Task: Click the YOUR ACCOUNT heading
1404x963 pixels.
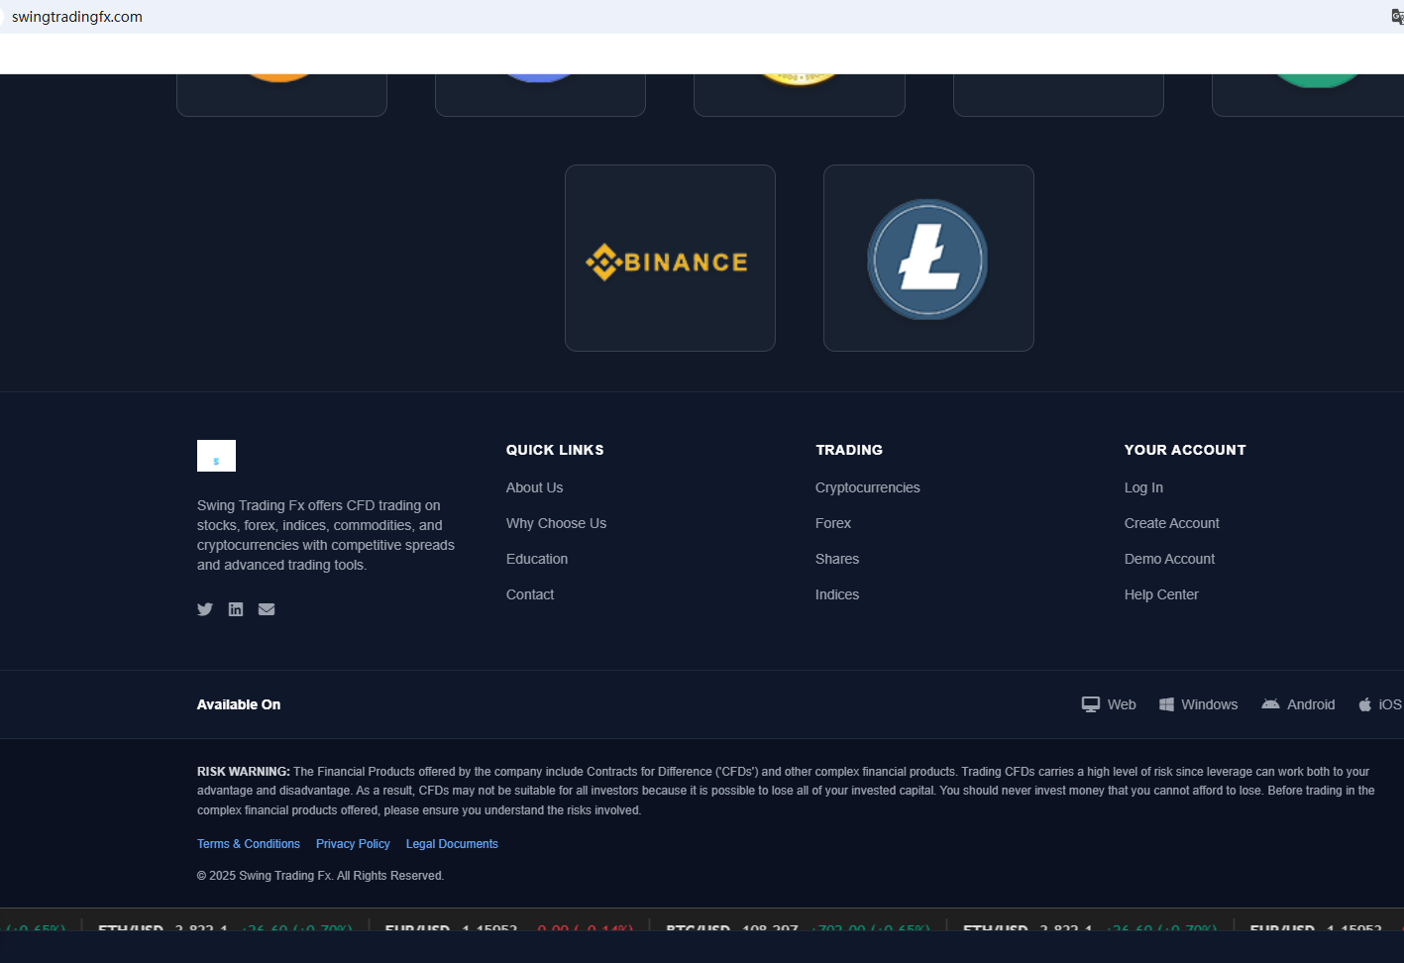Action: point(1185,450)
